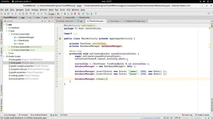This screenshot has height=119, width=213.
Task: Toggle the Build Variants side panel
Action: pos(1,105)
